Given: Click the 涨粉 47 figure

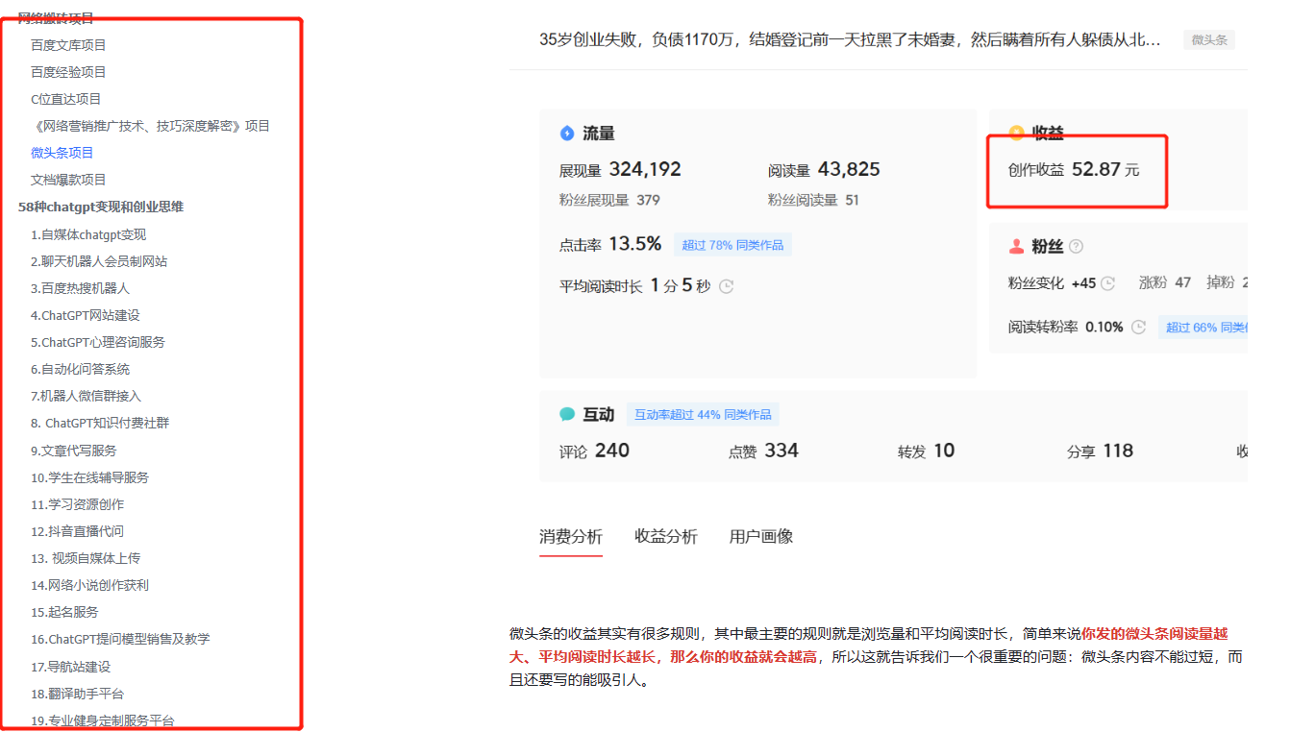Looking at the screenshot, I should click(x=1165, y=282).
